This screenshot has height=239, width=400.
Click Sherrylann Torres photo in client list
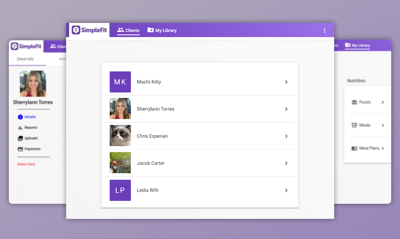(x=120, y=109)
